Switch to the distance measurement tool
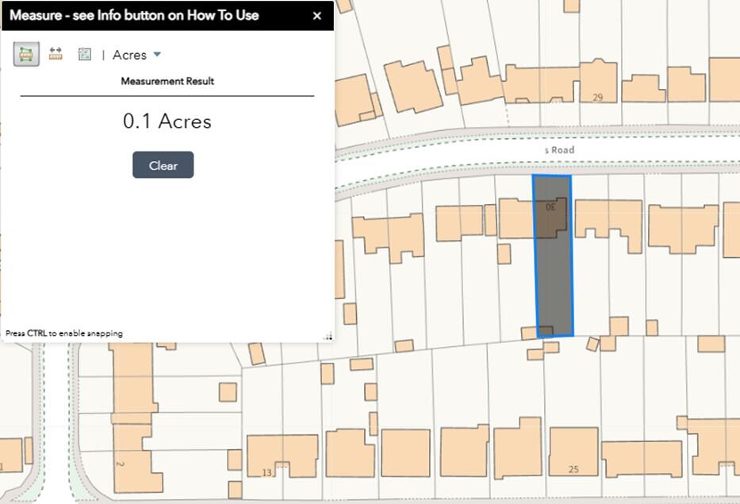740x504 pixels. pos(56,54)
